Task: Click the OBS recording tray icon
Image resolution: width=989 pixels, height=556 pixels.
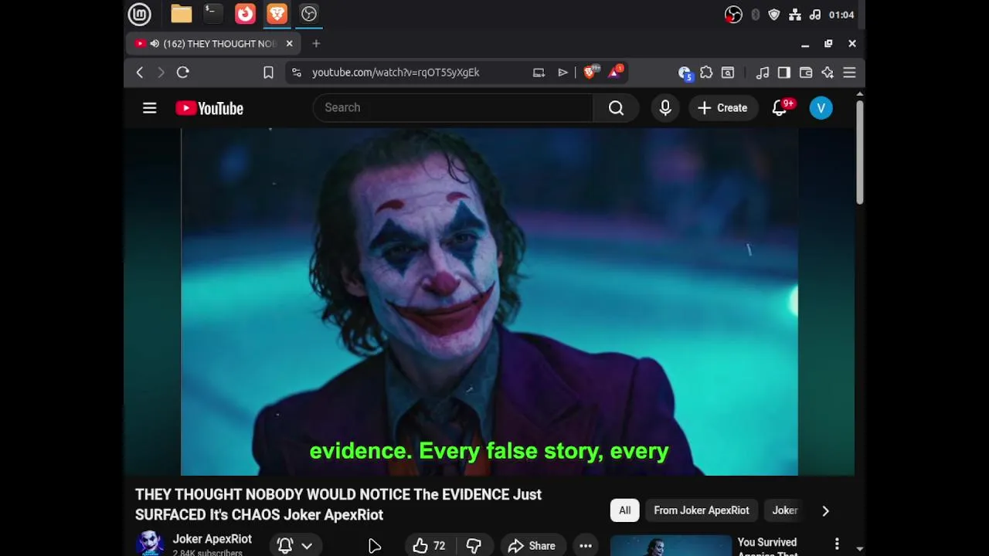Action: click(733, 15)
